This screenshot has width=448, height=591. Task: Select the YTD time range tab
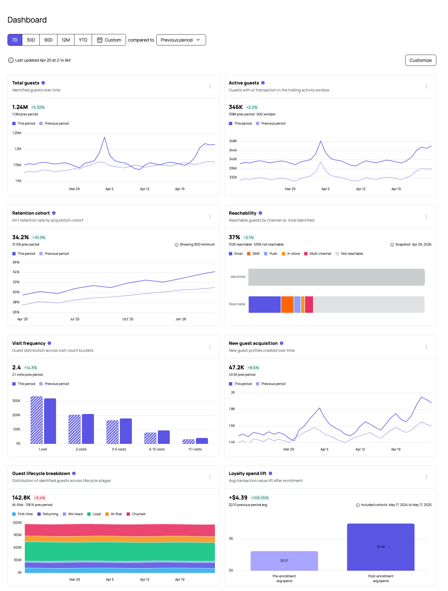click(83, 40)
